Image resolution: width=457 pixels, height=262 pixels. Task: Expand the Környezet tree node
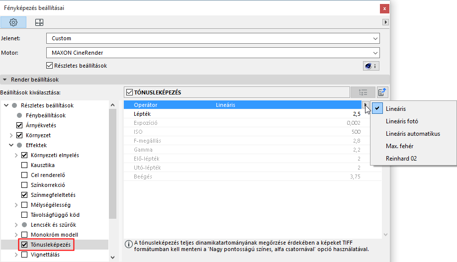coord(11,135)
